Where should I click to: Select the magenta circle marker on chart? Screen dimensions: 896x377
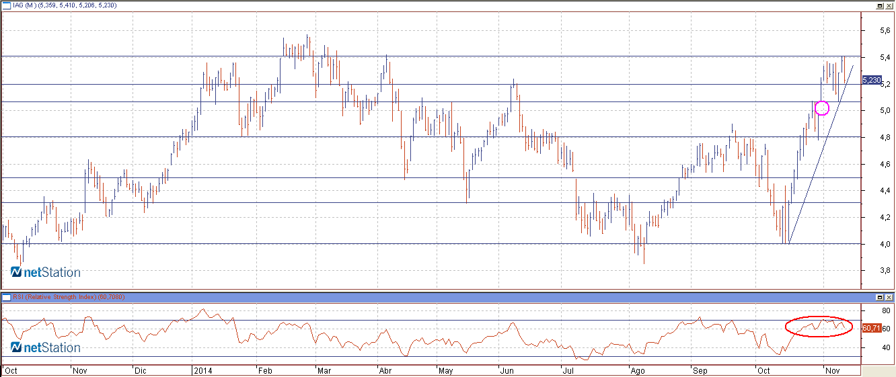click(x=821, y=108)
